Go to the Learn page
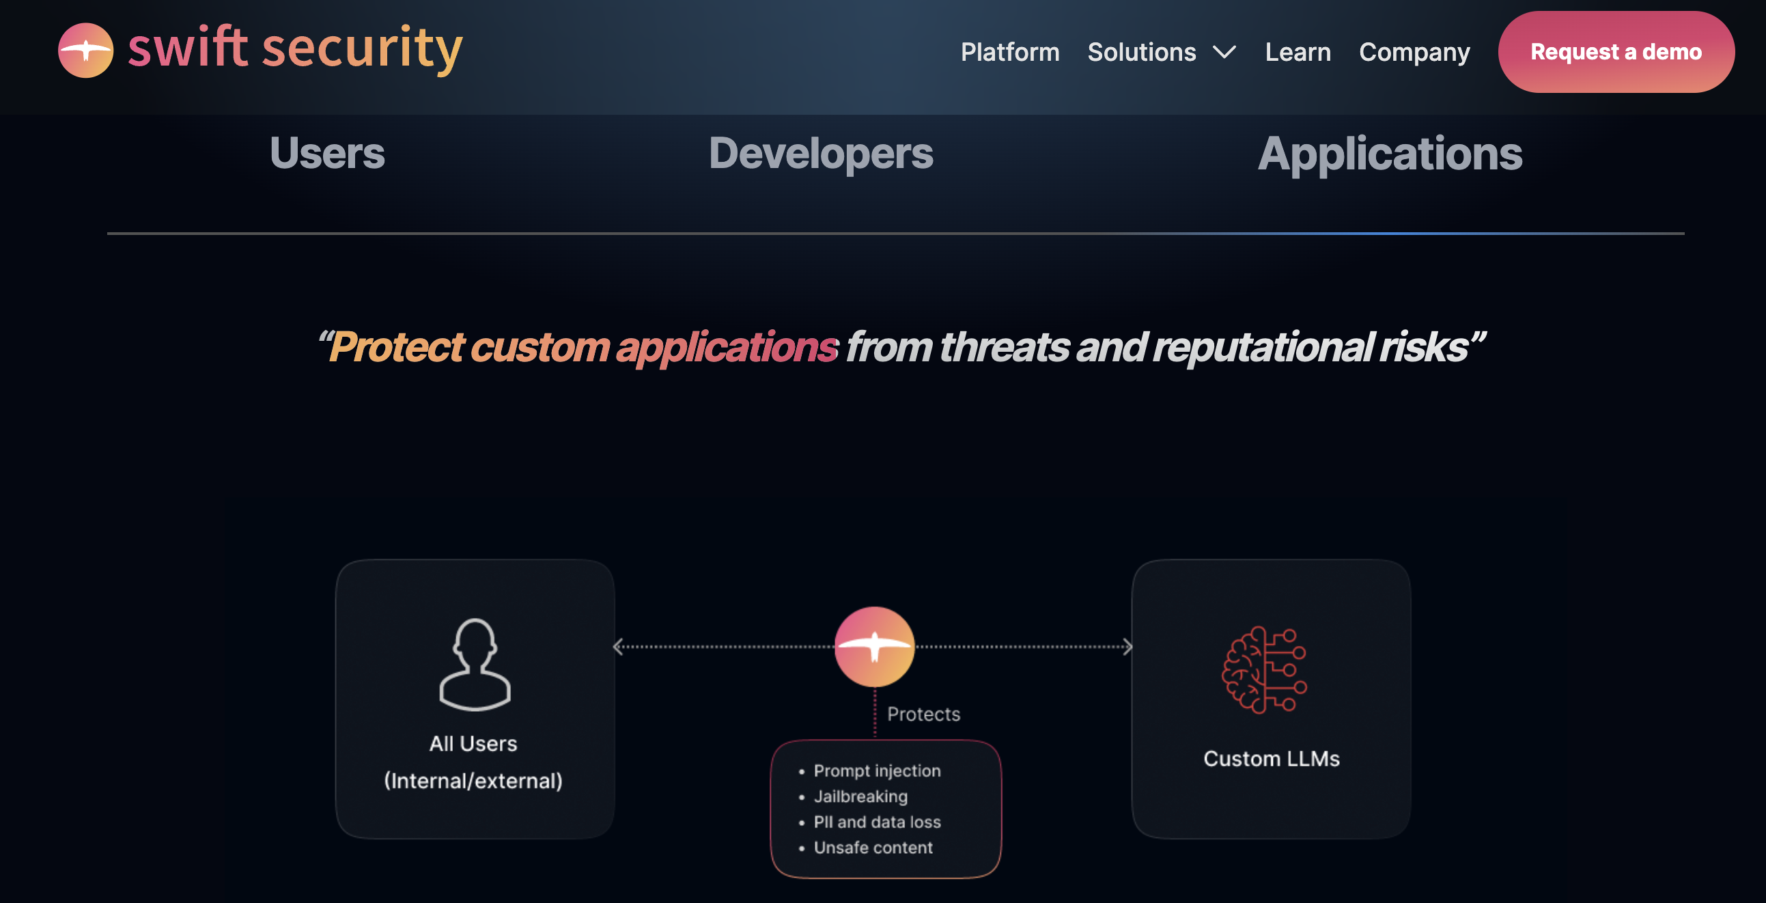This screenshot has height=903, width=1766. [x=1297, y=52]
